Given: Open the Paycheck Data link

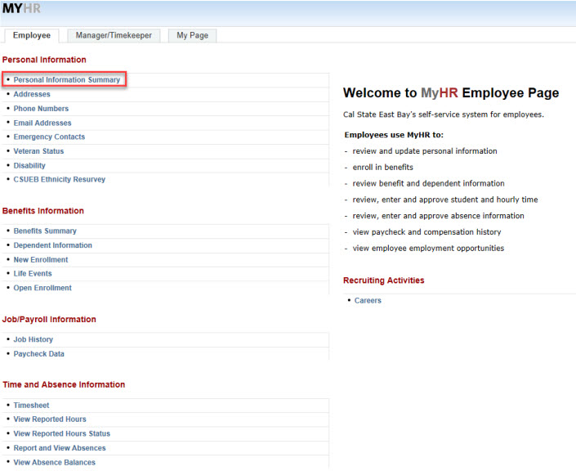Looking at the screenshot, I should (39, 354).
